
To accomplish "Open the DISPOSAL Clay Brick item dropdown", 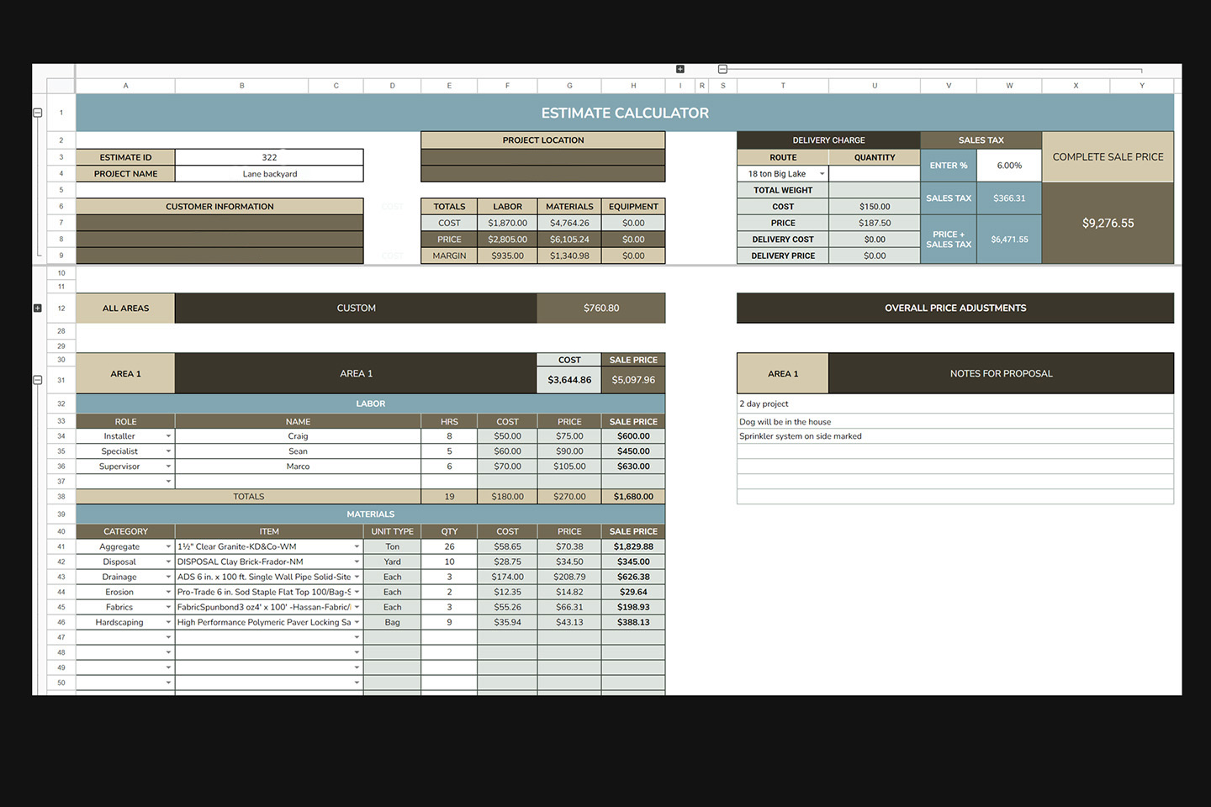I will (357, 562).
